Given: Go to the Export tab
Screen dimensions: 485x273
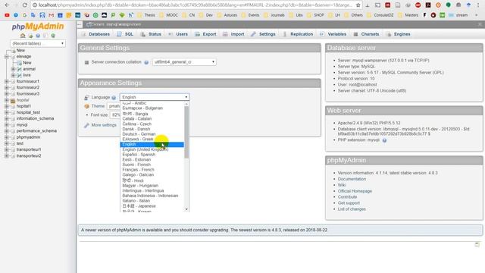Looking at the screenshot, I should (x=205, y=34).
